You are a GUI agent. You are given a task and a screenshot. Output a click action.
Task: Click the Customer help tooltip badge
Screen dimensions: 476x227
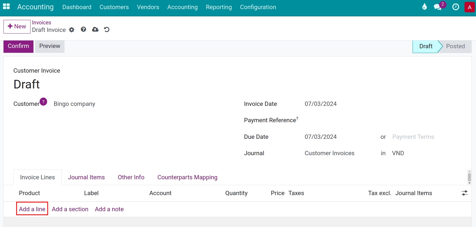43,102
